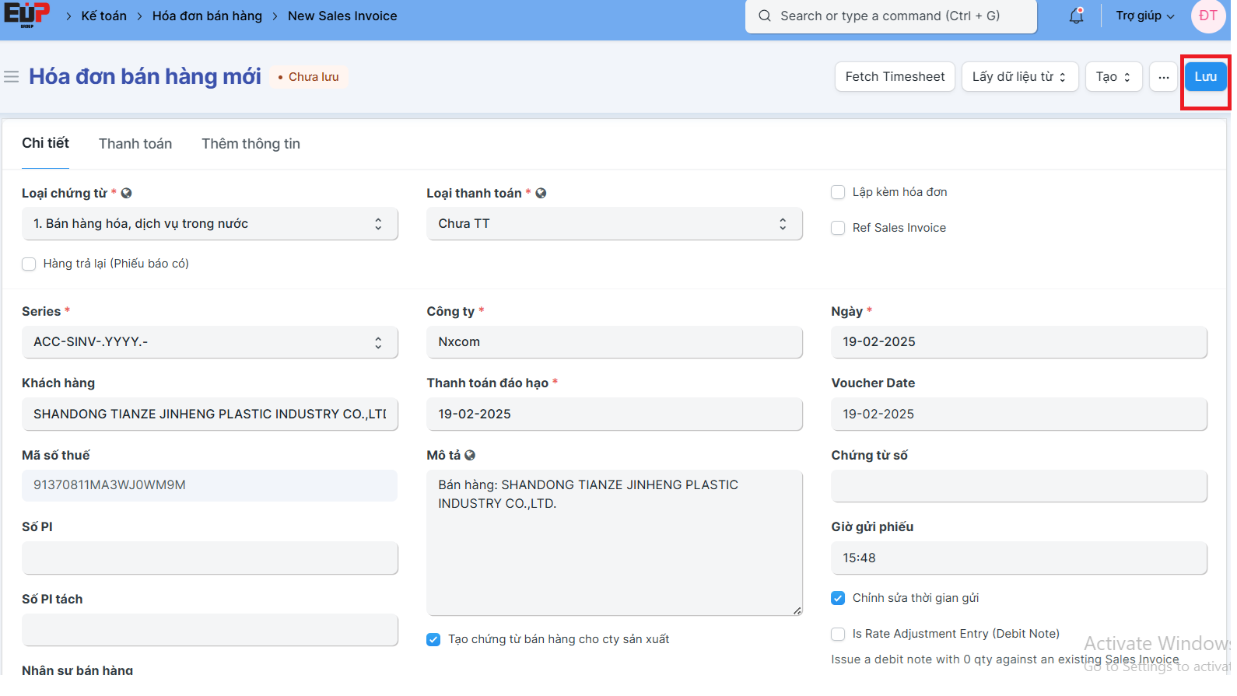Screen dimensions: 1237x696
Task: Click the Số PI input field
Action: click(209, 558)
